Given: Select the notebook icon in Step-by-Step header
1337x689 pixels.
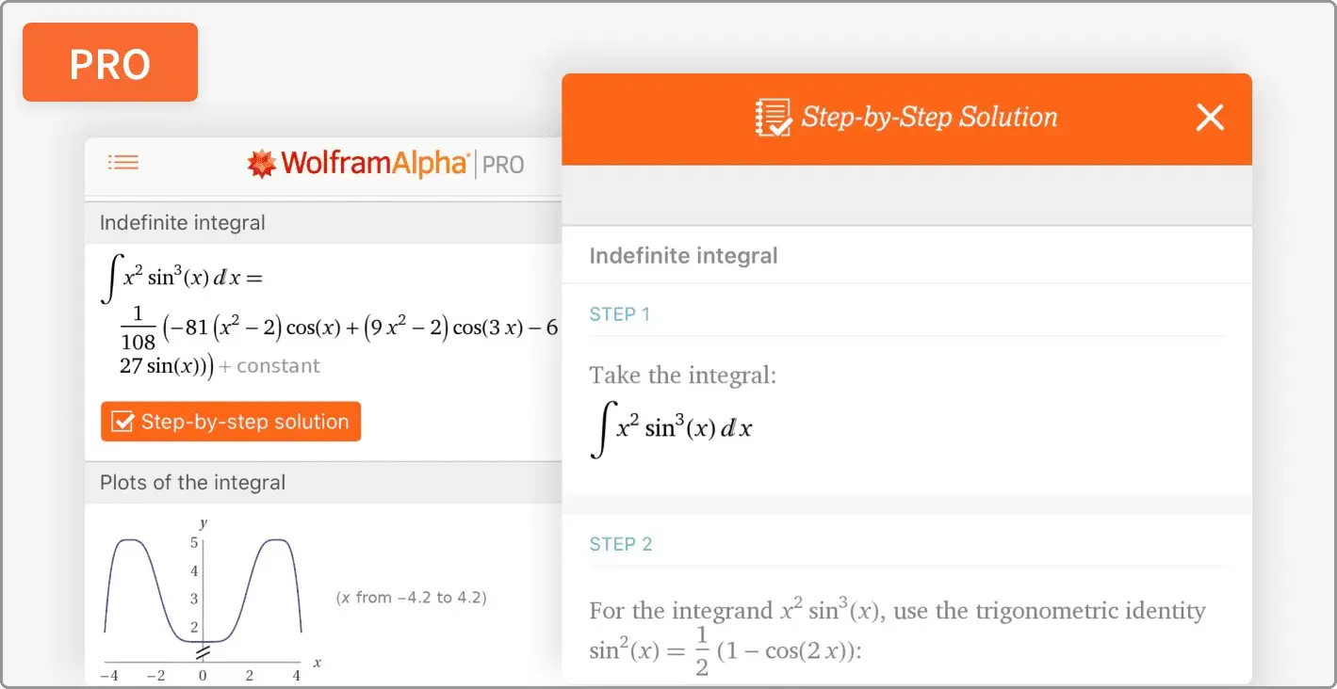Looking at the screenshot, I should (774, 117).
